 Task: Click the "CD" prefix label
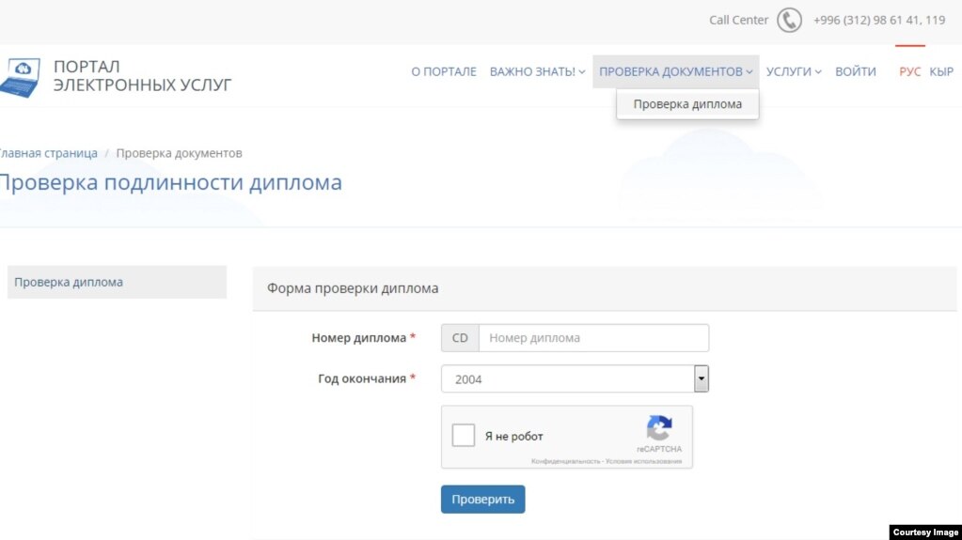tap(460, 338)
